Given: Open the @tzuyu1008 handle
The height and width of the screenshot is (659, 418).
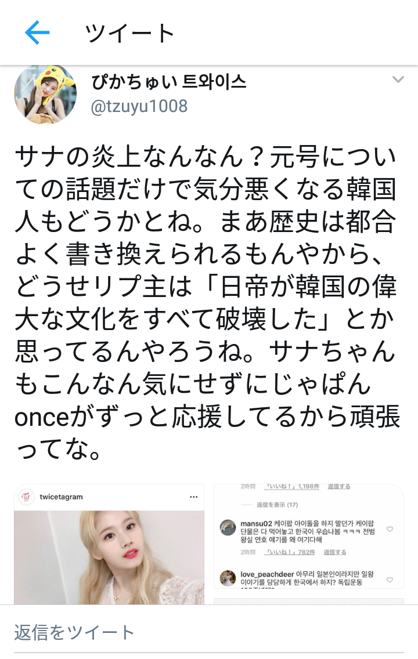Looking at the screenshot, I should click(x=139, y=106).
